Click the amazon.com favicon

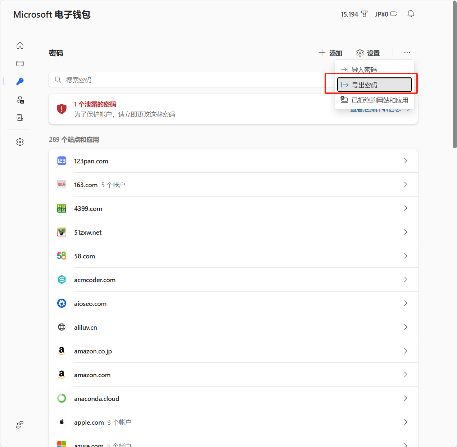pyautogui.click(x=62, y=375)
